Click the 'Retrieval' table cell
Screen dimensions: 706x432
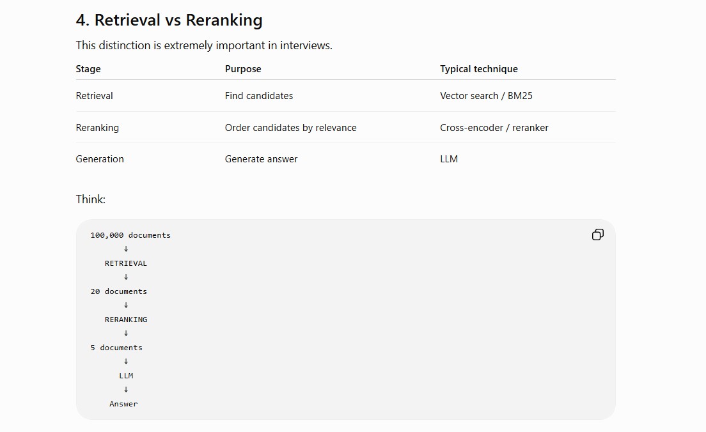tap(94, 96)
